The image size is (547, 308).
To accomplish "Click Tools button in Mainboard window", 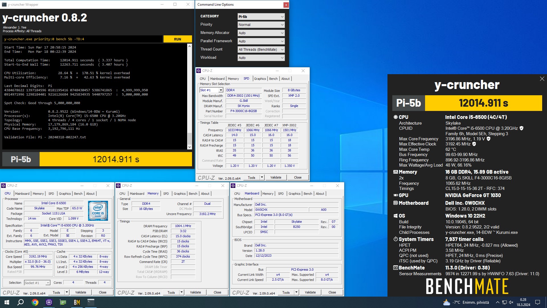I will click(286, 292).
